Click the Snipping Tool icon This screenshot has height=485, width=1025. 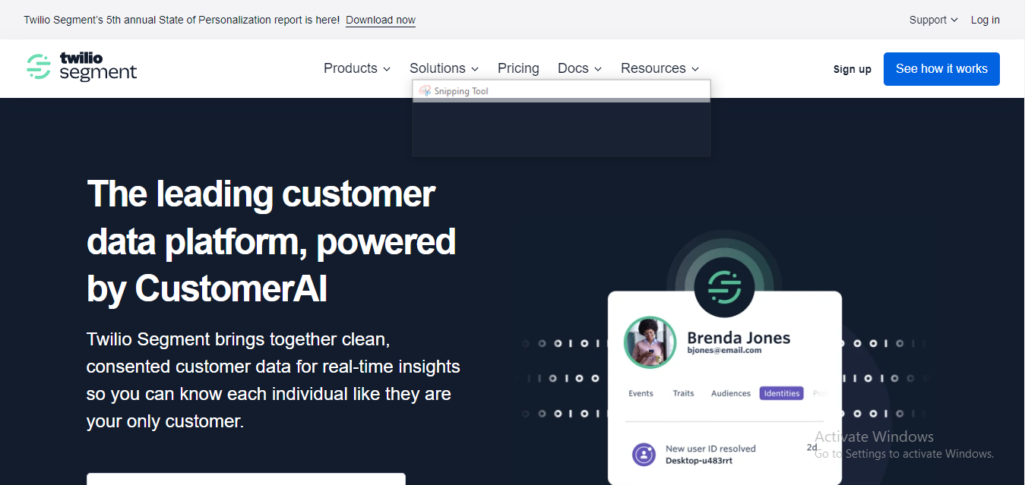(x=426, y=91)
